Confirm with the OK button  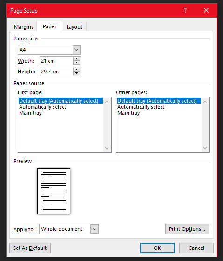(157, 248)
